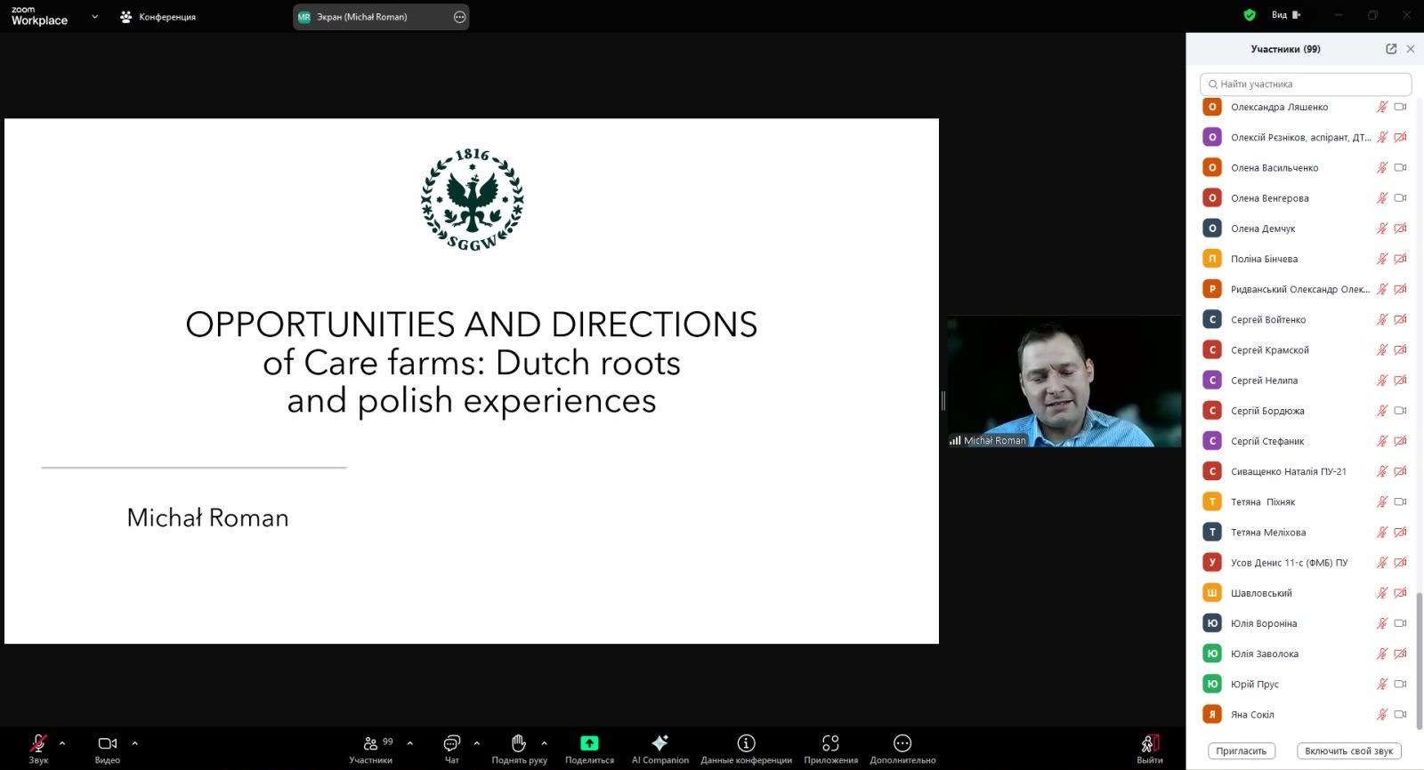Click the participant search field
This screenshot has height=770, width=1424.
[1306, 84]
